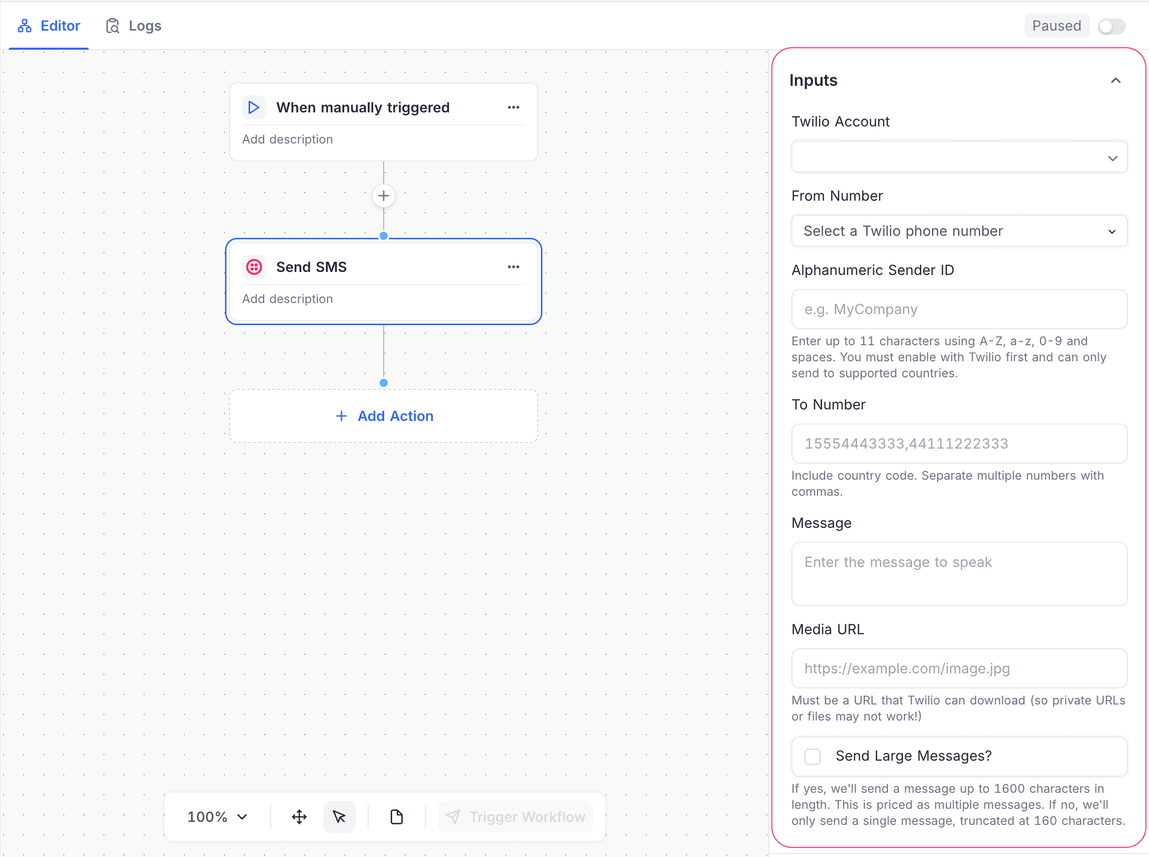Click the plus node connector icon
Screen dimensions: 1149x857
383,196
